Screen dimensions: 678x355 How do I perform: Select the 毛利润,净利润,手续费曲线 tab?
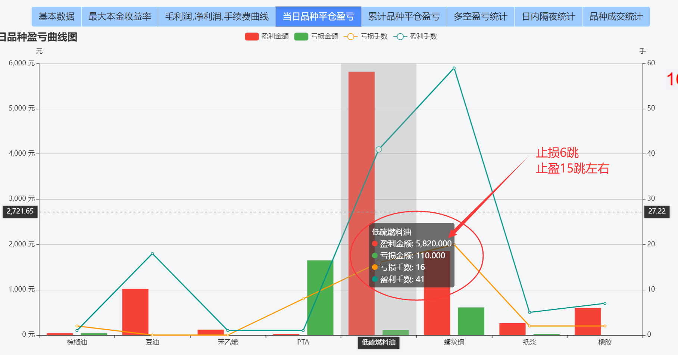(217, 17)
